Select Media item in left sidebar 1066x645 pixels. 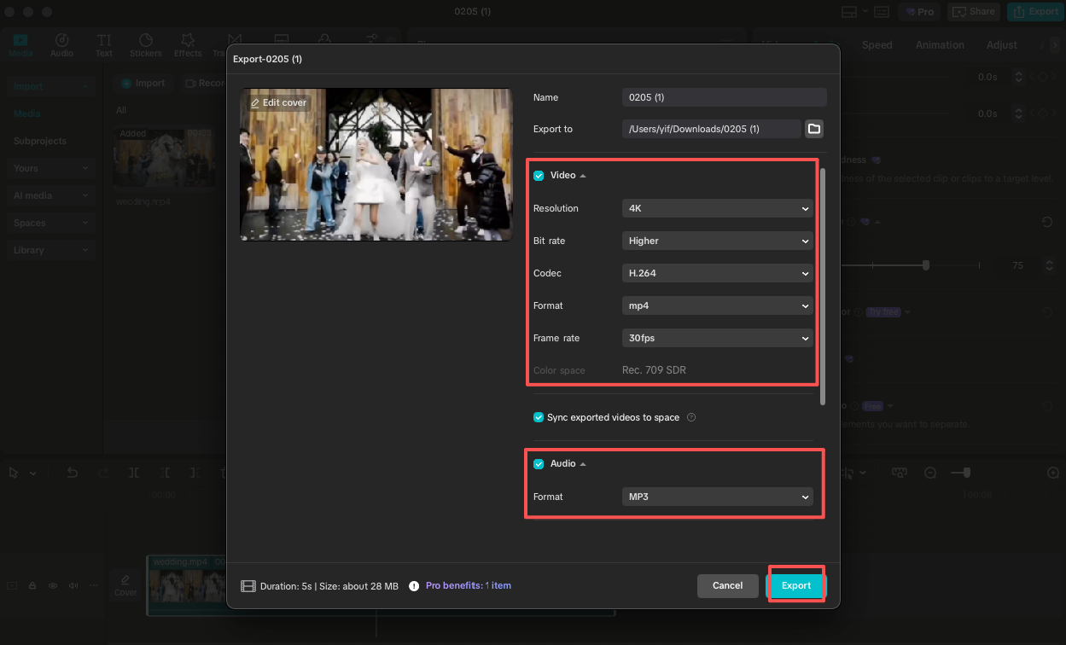tap(26, 113)
